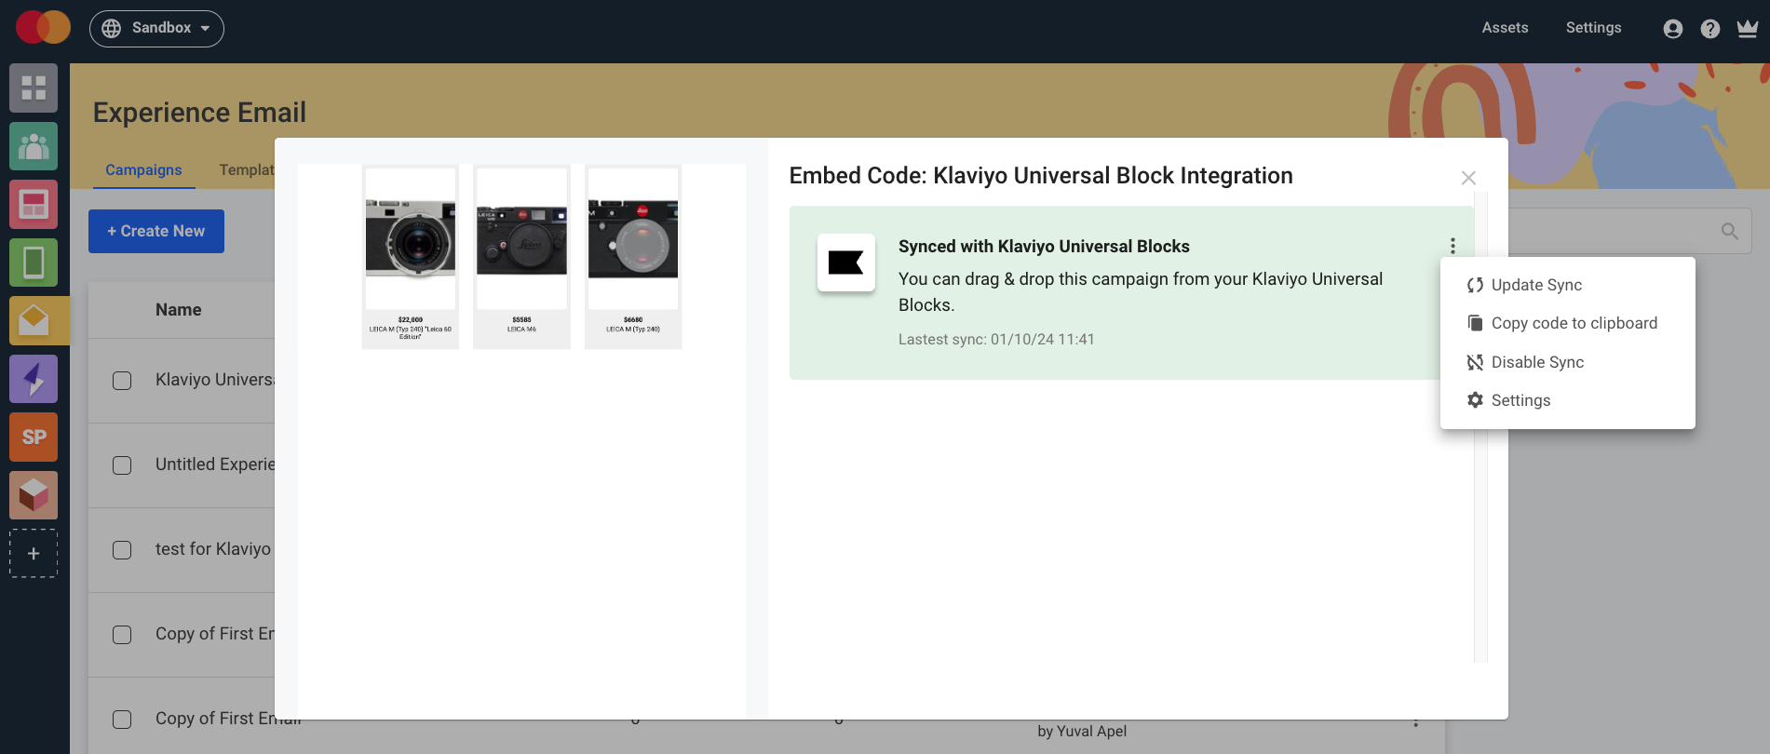Viewport: 1770px width, 754px height.
Task: Click the Klaviyo flag logo icon
Action: click(x=846, y=263)
